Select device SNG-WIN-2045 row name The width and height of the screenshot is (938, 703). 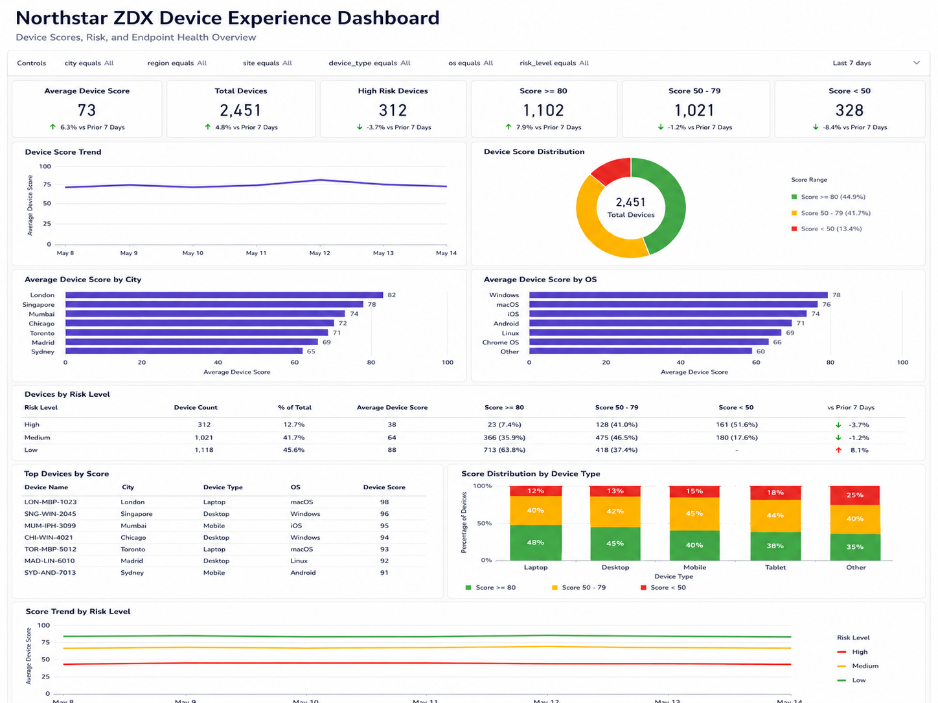[x=51, y=514]
